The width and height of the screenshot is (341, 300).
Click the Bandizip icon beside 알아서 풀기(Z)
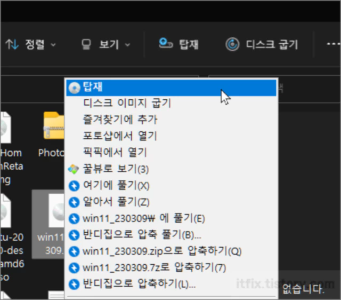pos(74,202)
